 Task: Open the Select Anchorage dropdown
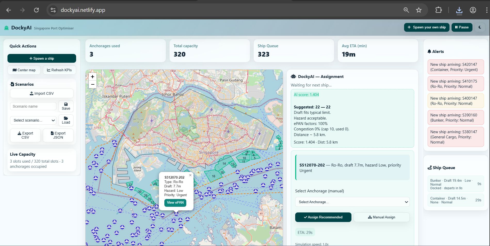(352, 202)
